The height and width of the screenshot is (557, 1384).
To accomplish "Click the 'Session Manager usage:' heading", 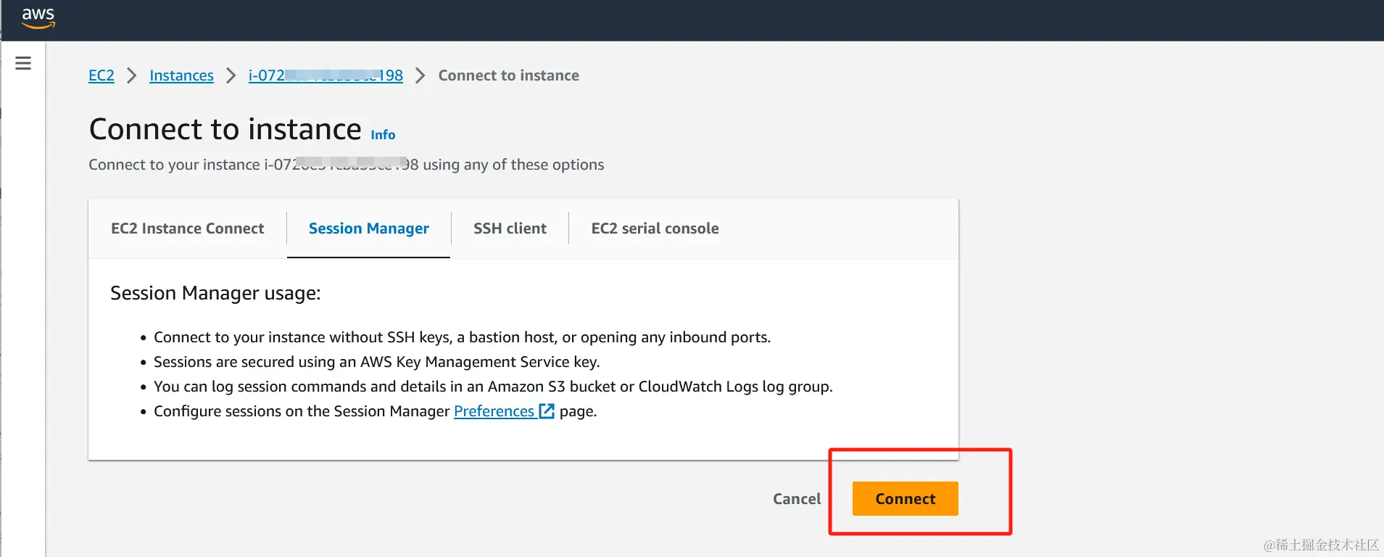I will (215, 293).
